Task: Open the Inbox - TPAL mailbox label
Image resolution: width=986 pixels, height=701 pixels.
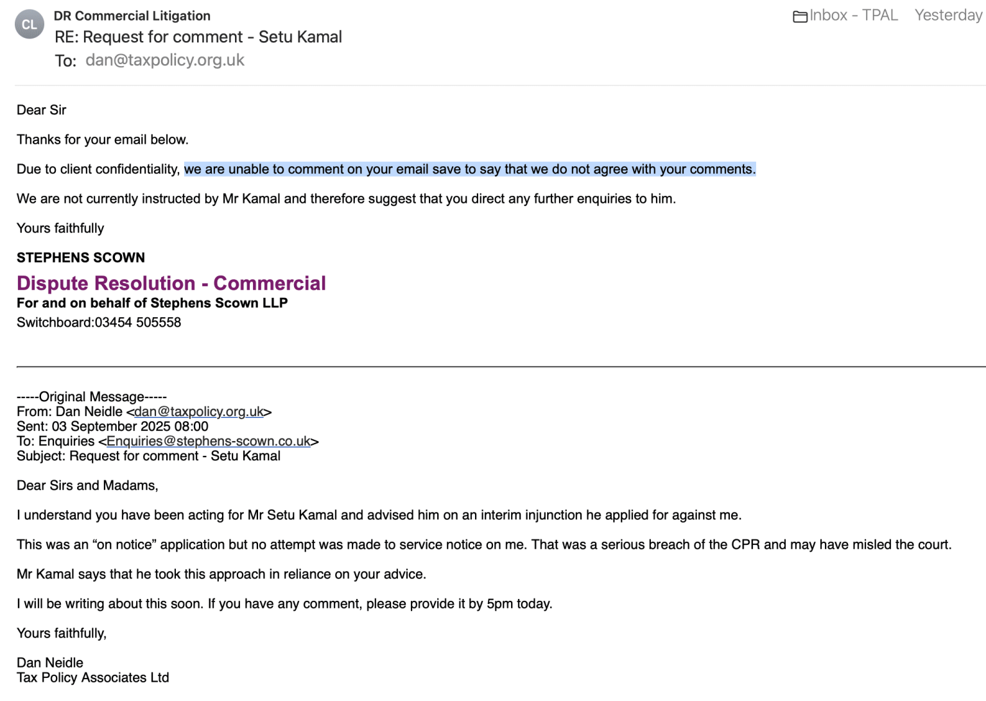Action: tap(853, 15)
